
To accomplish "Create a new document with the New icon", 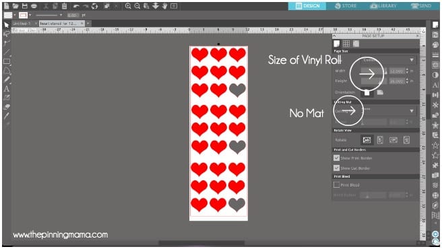I will 6,6.
